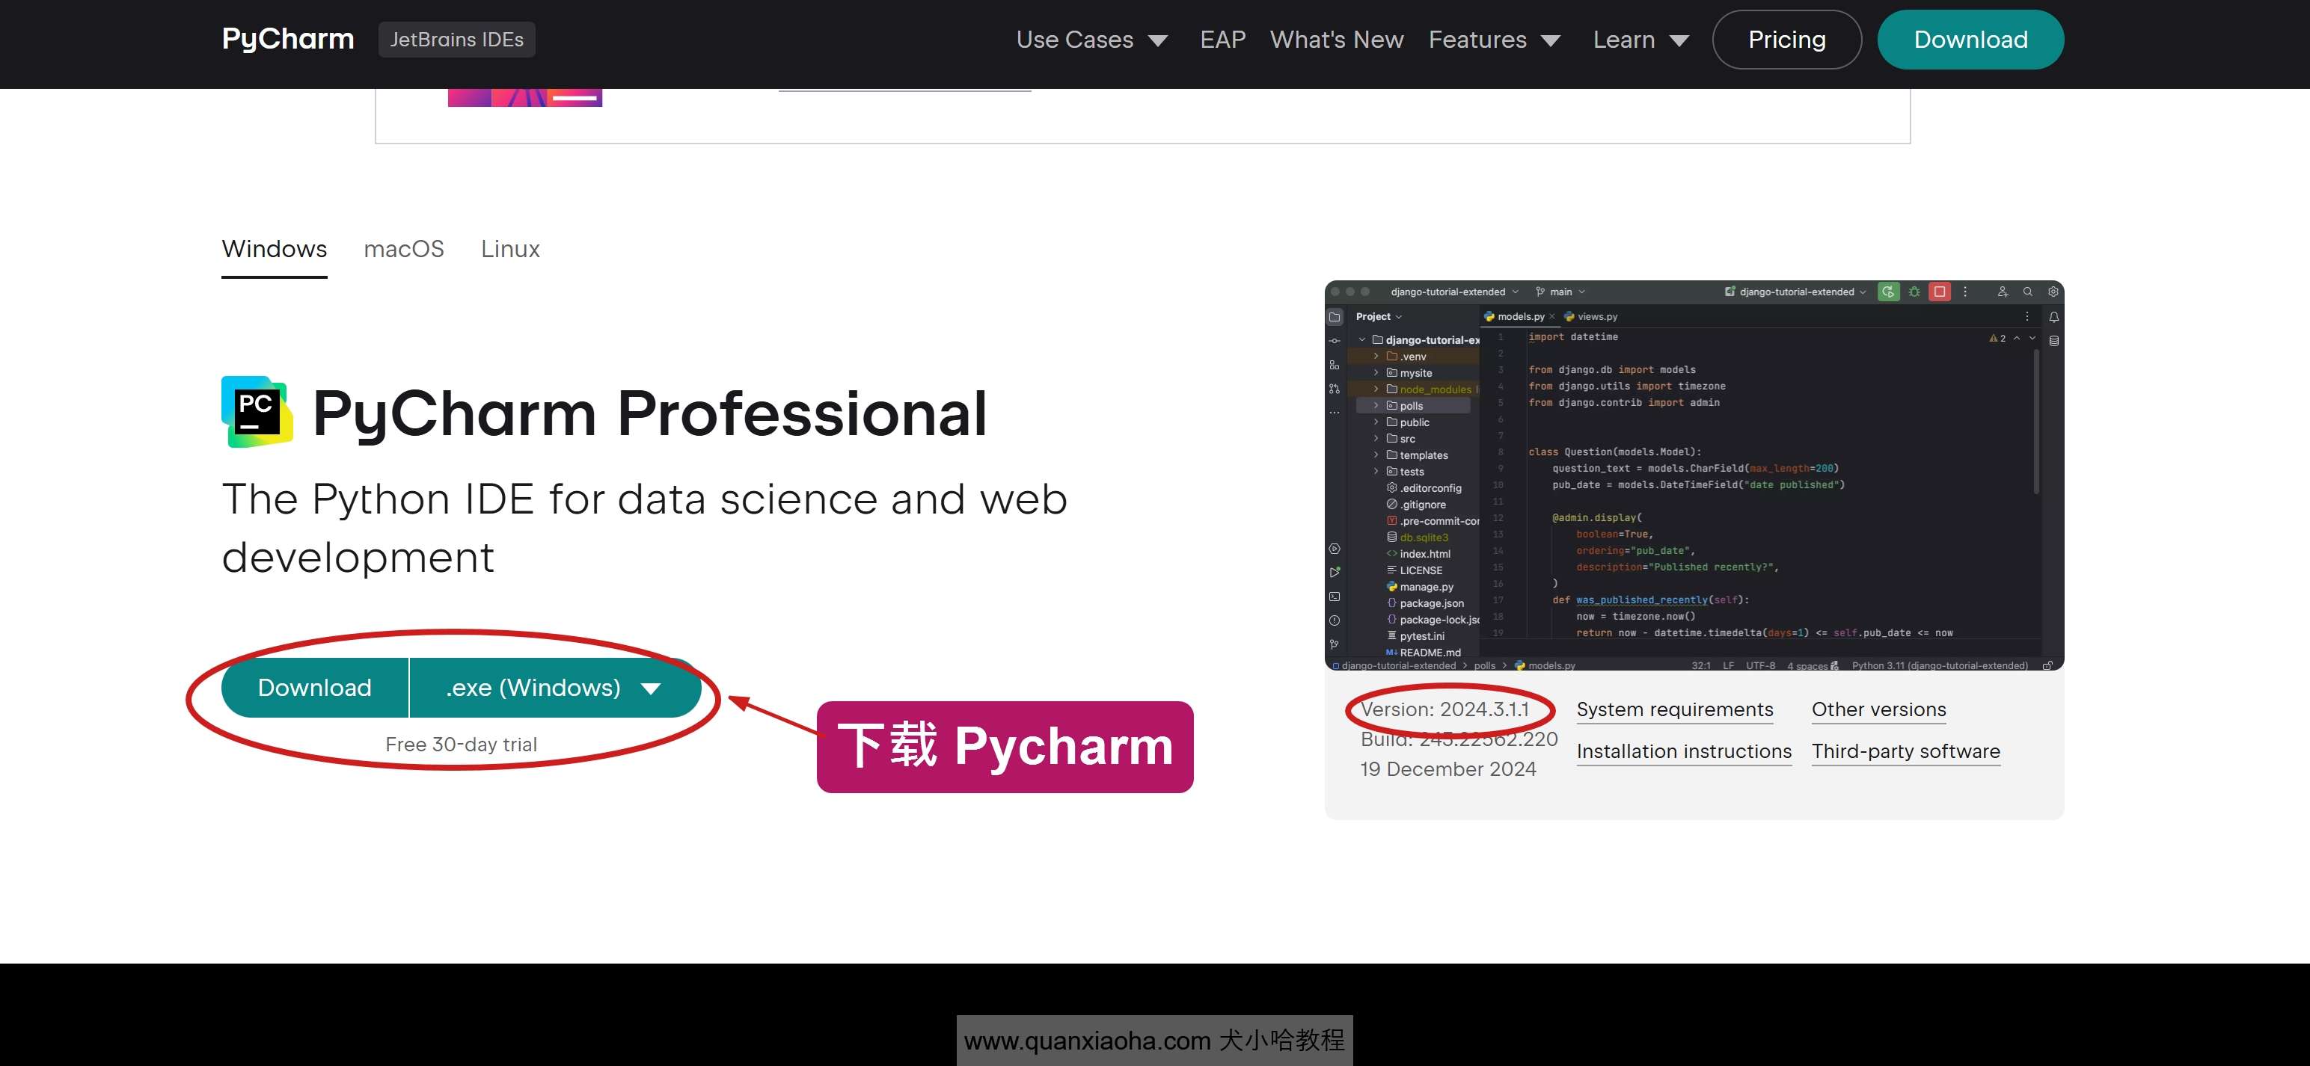Click the .exe Windows dropdown arrow
2310x1066 pixels.
pos(652,686)
